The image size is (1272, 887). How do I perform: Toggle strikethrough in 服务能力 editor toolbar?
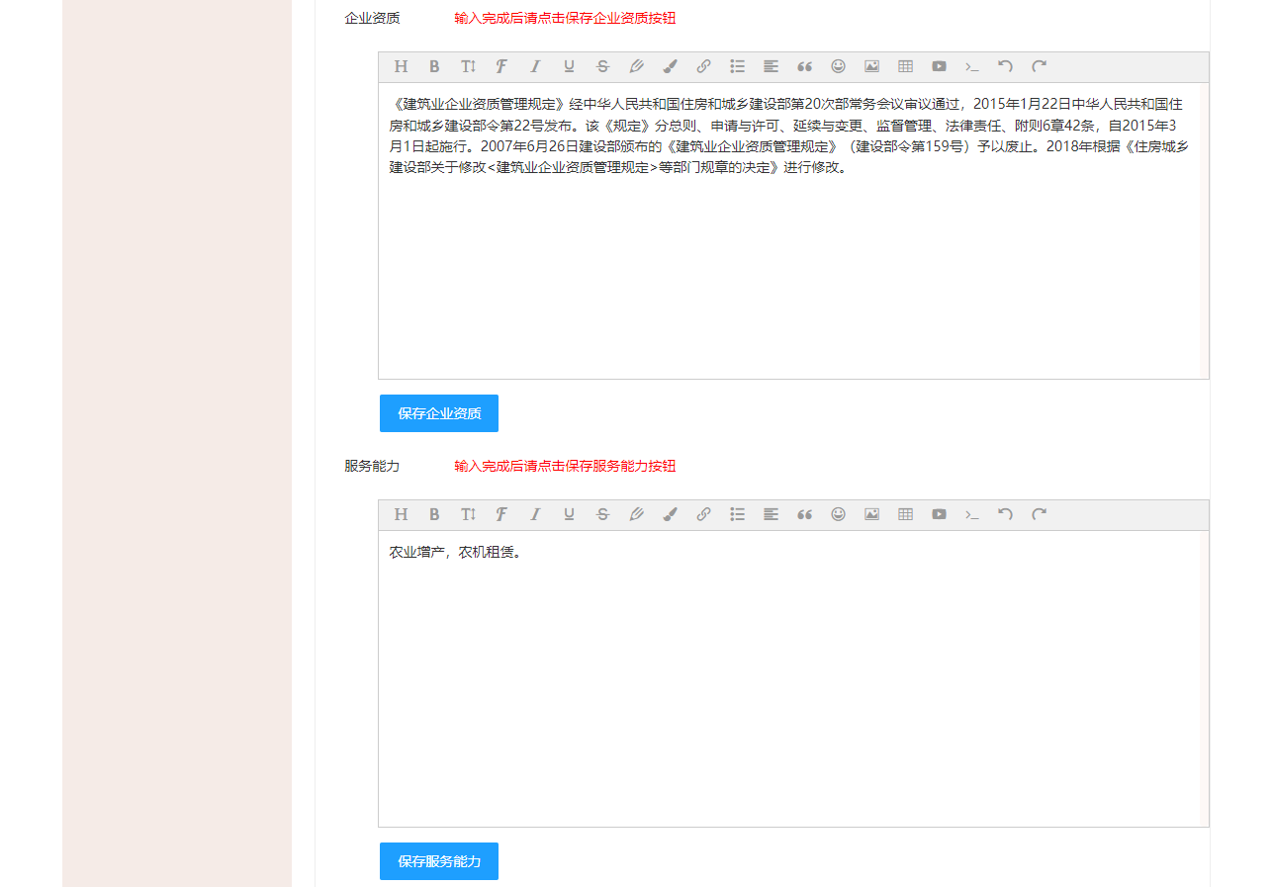pyautogui.click(x=602, y=514)
